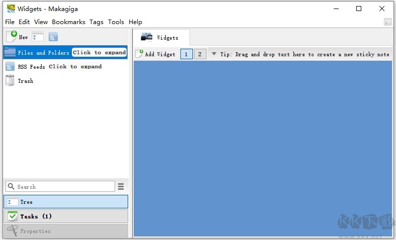Open the Tools menu

pyautogui.click(x=116, y=22)
